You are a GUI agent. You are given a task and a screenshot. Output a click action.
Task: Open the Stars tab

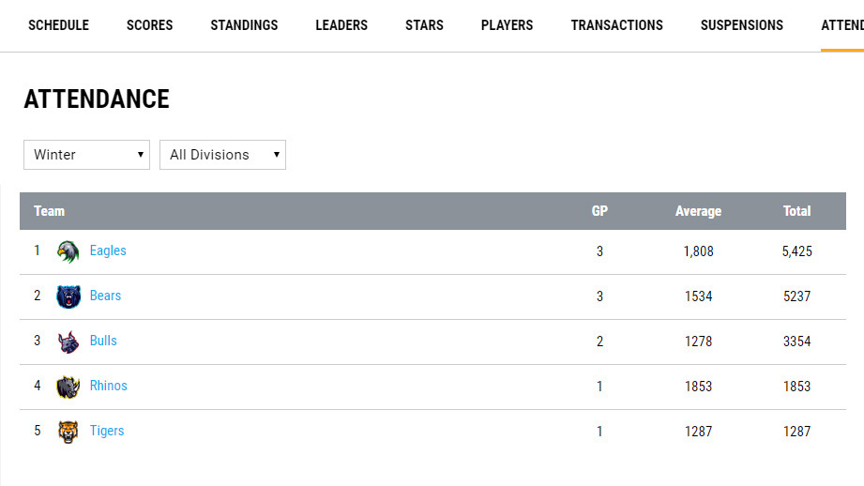(x=424, y=25)
